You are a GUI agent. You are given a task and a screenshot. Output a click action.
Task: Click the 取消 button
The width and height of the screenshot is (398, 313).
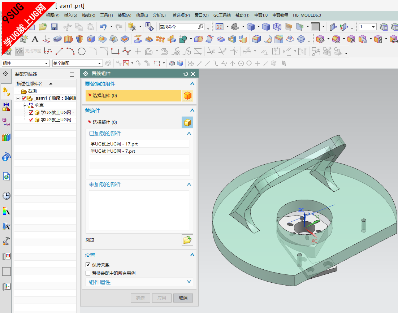tap(183, 298)
